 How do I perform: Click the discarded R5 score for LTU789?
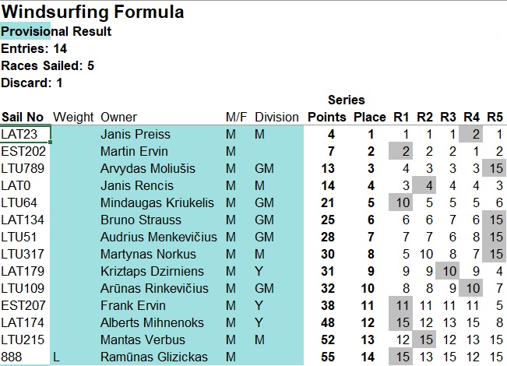[x=494, y=168]
